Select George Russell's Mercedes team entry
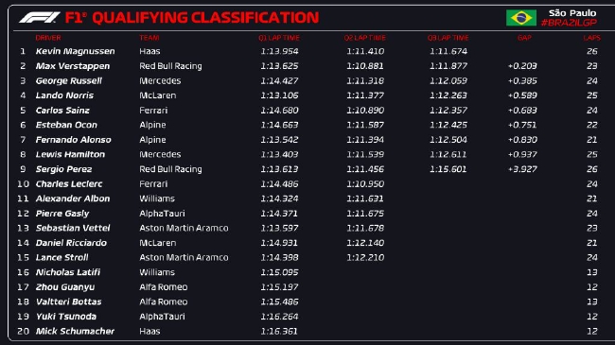The height and width of the screenshot is (345, 615). (160, 80)
